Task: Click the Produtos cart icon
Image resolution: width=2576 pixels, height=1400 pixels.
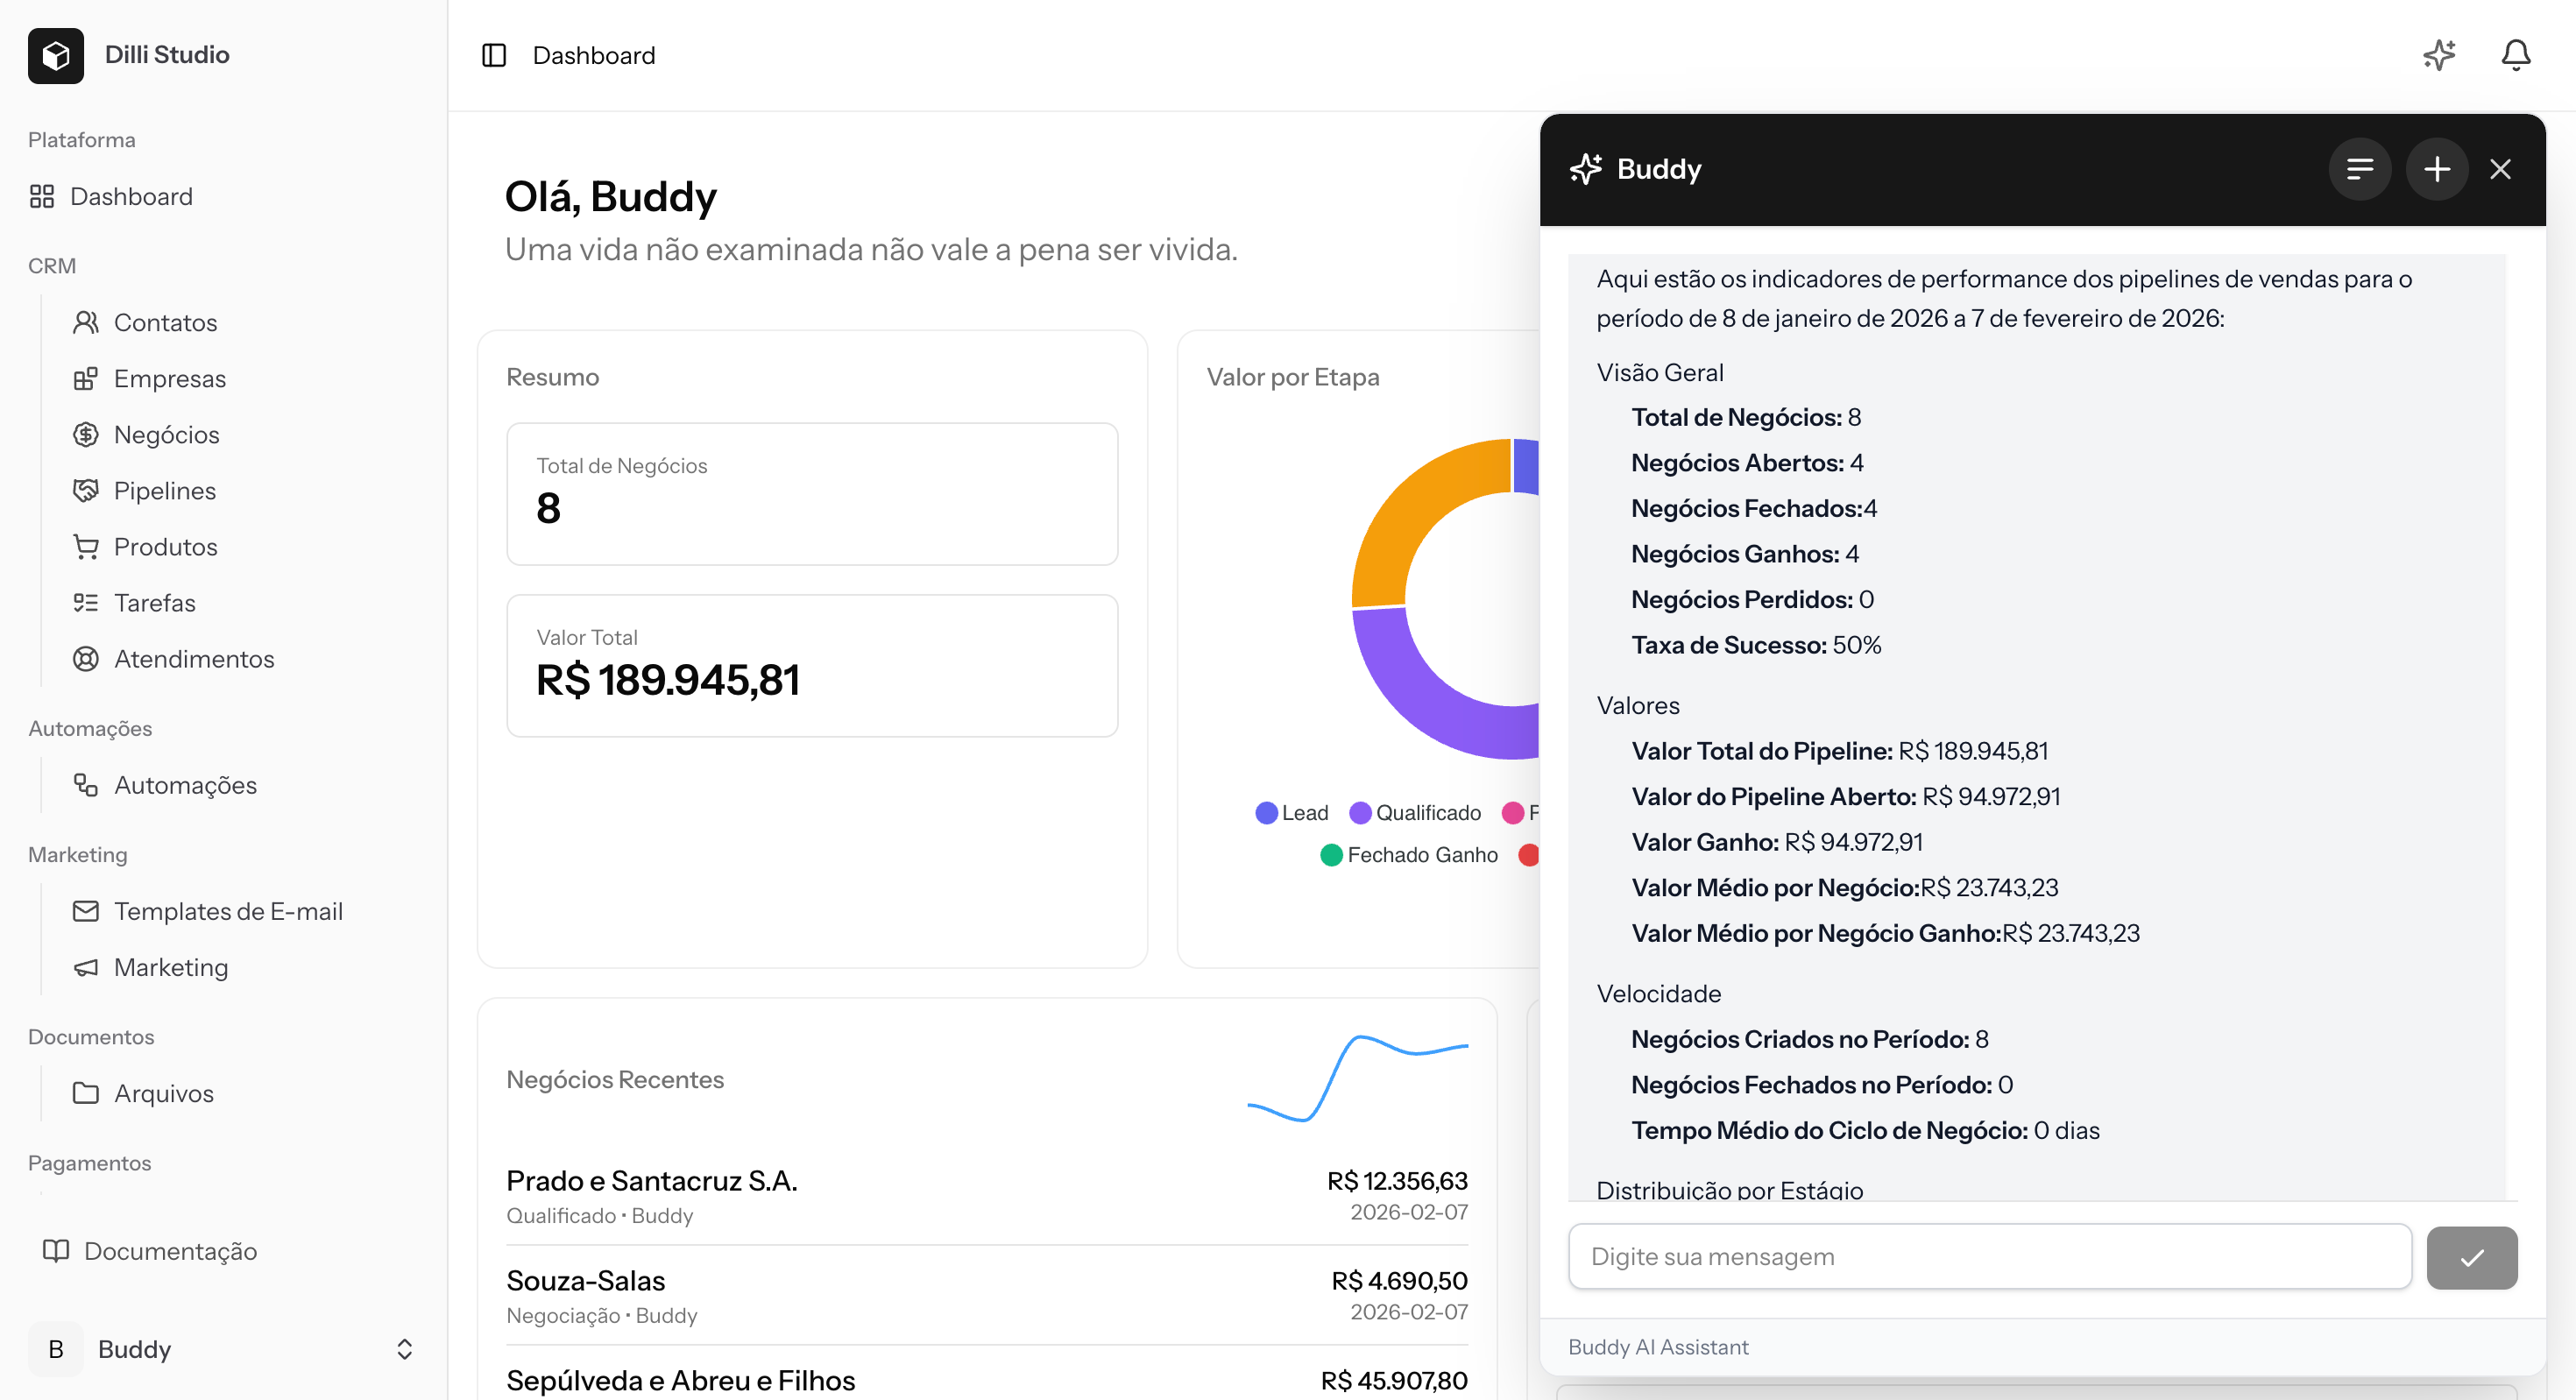Action: click(86, 546)
